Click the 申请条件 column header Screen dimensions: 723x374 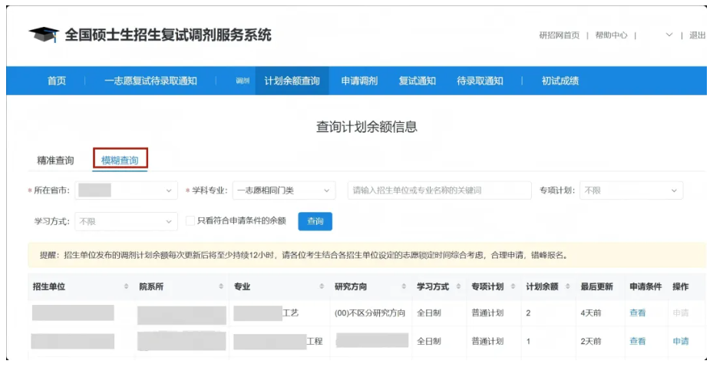pos(645,286)
